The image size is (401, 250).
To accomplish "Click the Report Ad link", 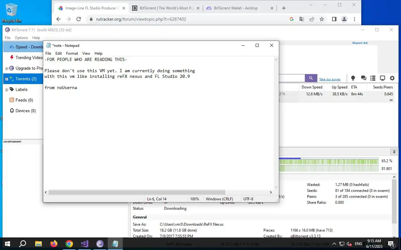I will coord(360,43).
